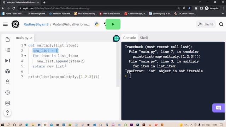
Task: Open the Packages cube icon
Action: (7, 71)
